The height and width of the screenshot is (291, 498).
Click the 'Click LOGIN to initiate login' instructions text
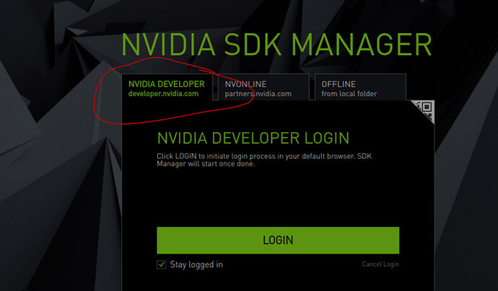[264, 160]
